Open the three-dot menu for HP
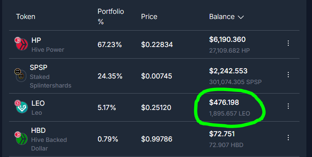 (288, 43)
